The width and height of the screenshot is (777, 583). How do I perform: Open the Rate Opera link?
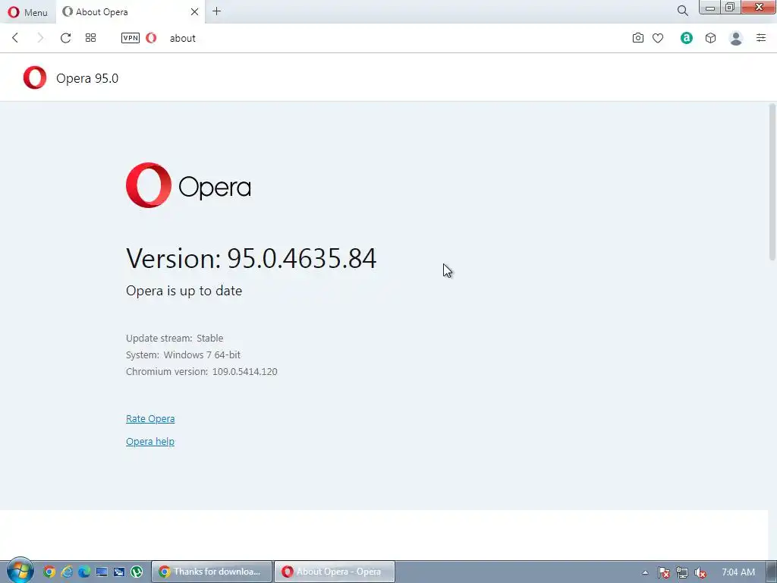pos(150,419)
